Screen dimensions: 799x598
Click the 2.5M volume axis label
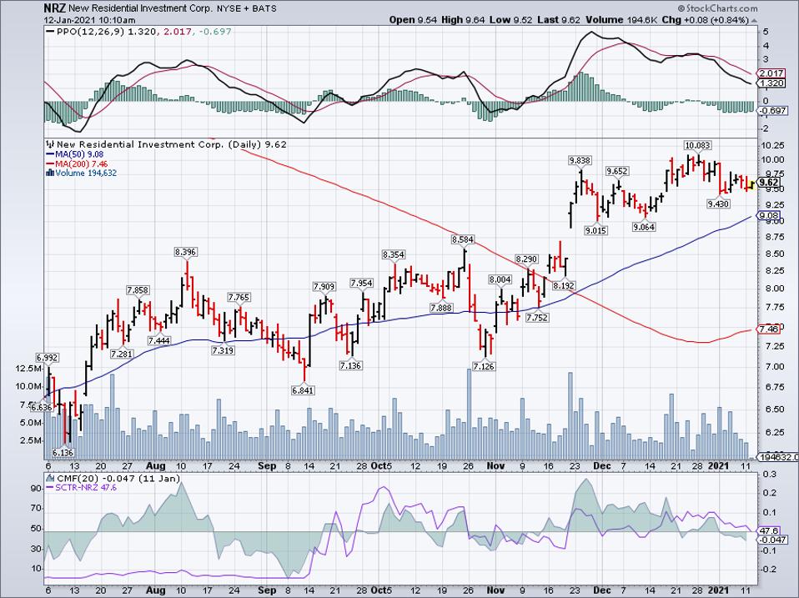31,440
